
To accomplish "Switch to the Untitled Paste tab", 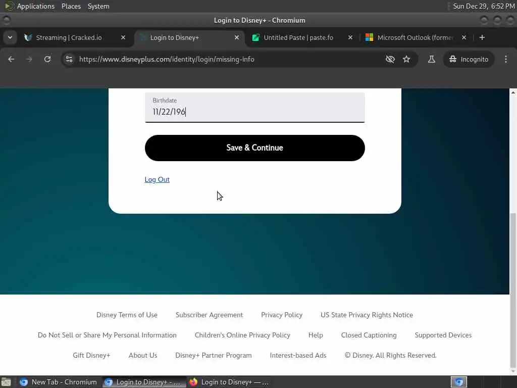I will (298, 37).
